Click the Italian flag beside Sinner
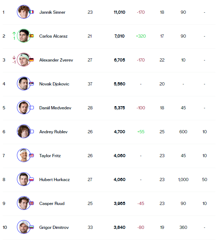The height and width of the screenshot is (244, 220). point(31,12)
